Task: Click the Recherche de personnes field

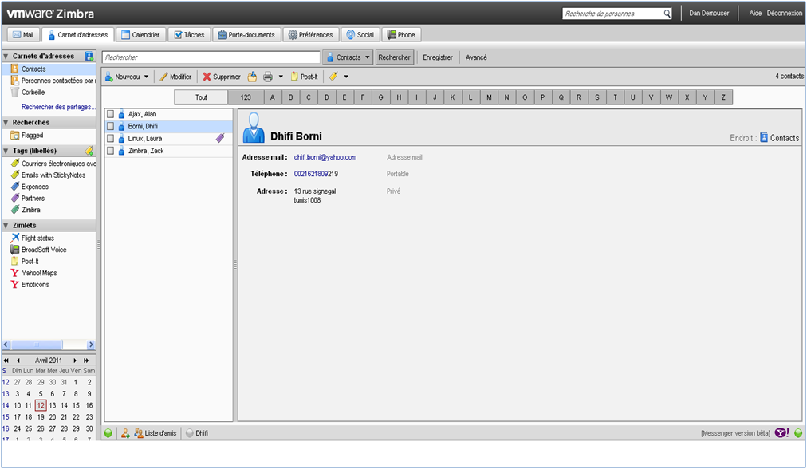Action: pyautogui.click(x=612, y=14)
